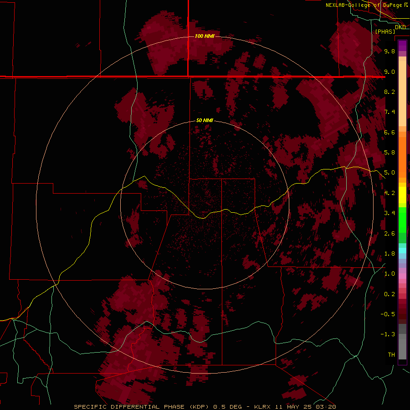Screen dimensions: 410x410
Task: Click the gray segment of the color bar
Action: coord(402,342)
